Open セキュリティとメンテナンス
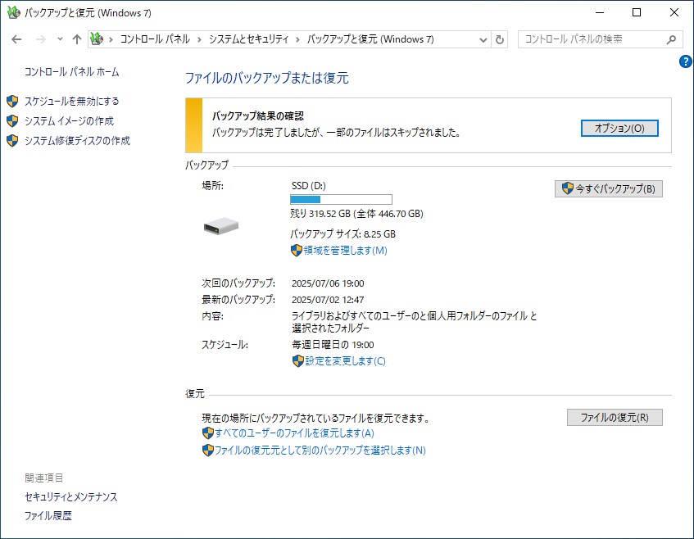Screen dimensions: 694x539 point(70,497)
